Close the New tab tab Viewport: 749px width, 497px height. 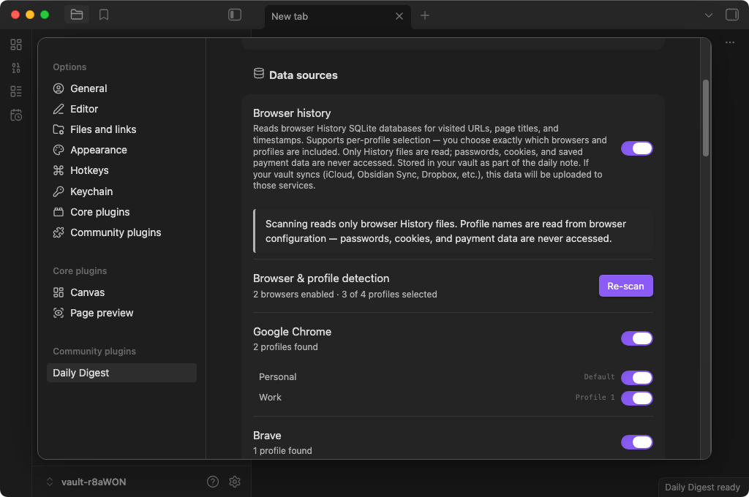click(x=399, y=16)
